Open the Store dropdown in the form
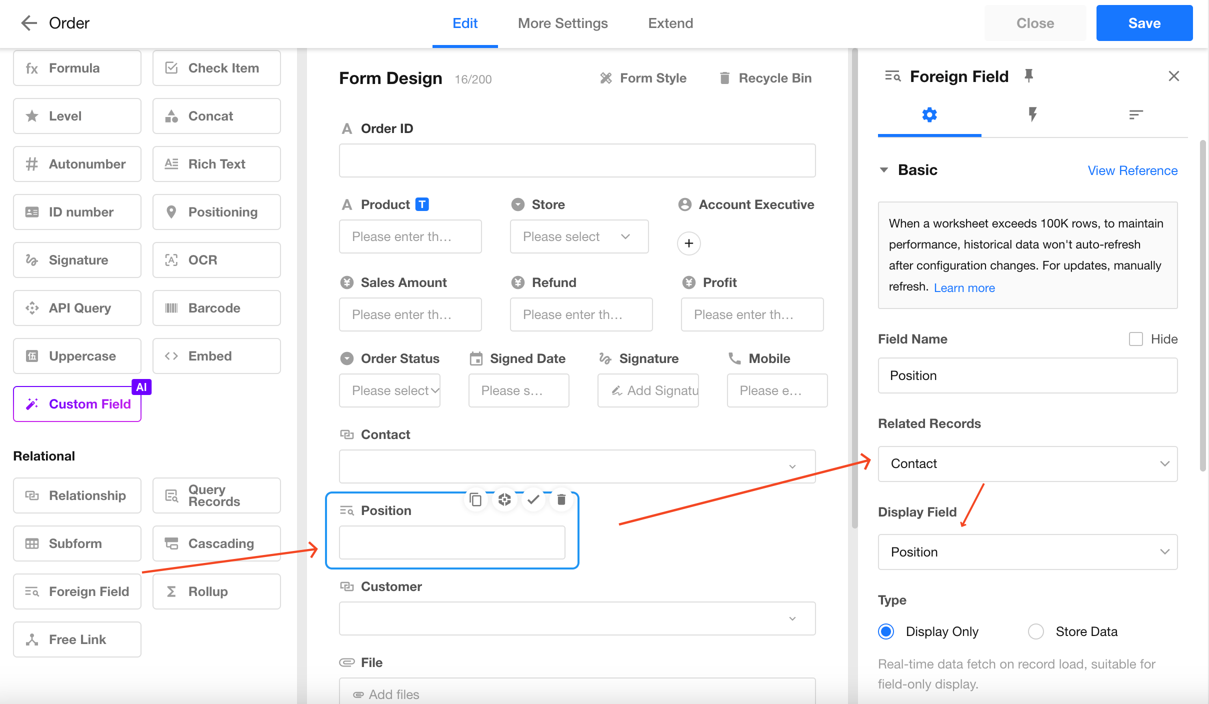This screenshot has height=704, width=1209. pyautogui.click(x=579, y=236)
